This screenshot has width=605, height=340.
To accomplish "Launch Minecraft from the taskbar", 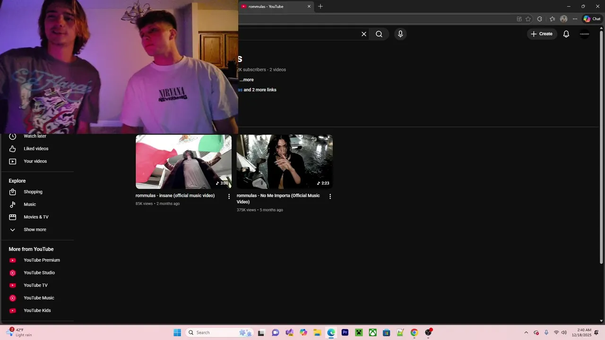I will pyautogui.click(x=359, y=332).
